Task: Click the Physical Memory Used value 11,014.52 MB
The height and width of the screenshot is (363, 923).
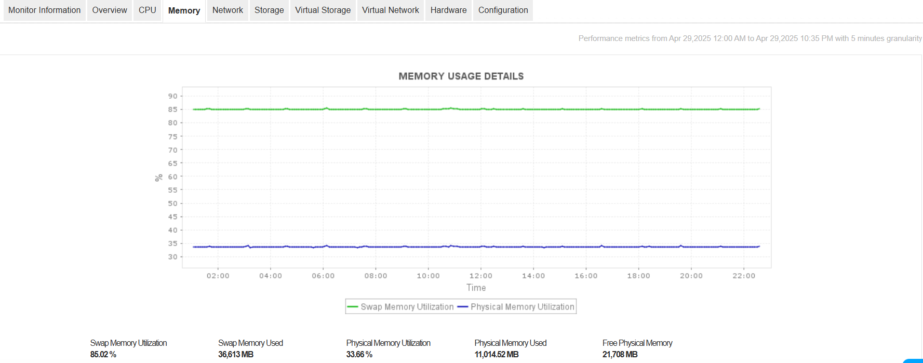Action: (x=496, y=354)
